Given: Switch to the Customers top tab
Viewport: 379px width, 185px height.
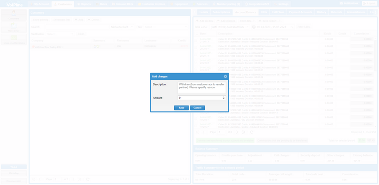Looking at the screenshot, I should click(x=63, y=4).
